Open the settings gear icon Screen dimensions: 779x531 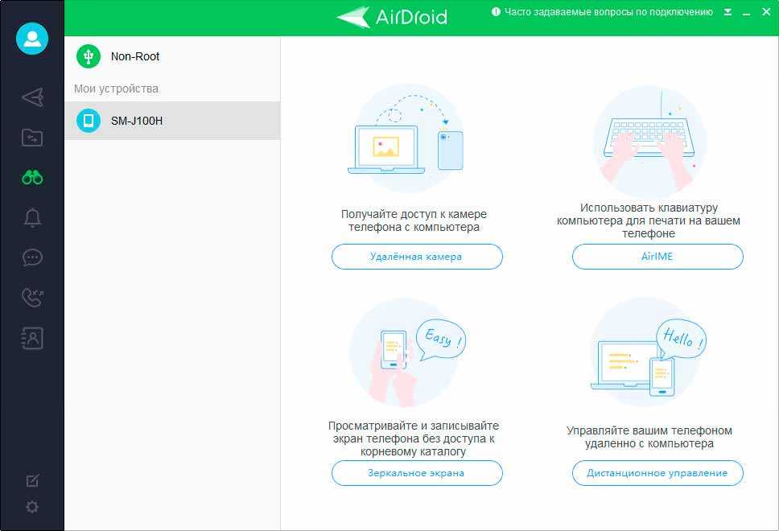(x=32, y=507)
